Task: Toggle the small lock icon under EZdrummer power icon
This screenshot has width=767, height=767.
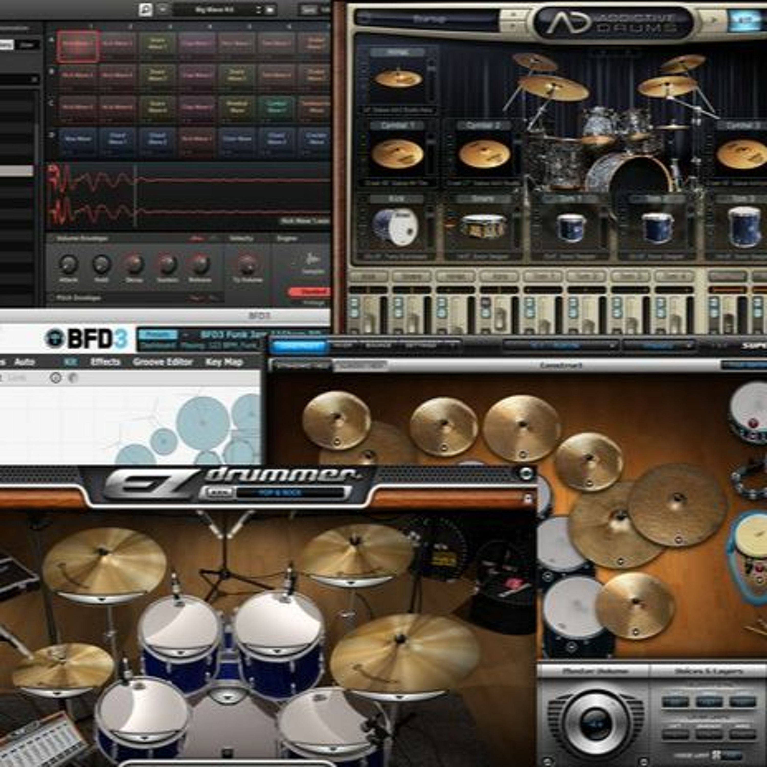Action: point(528,499)
